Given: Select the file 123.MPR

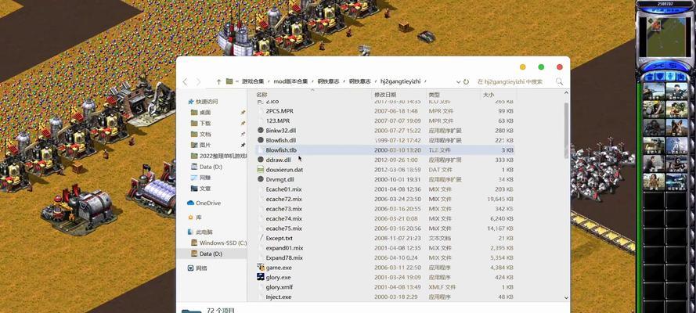Looking at the screenshot, I should (x=278, y=121).
